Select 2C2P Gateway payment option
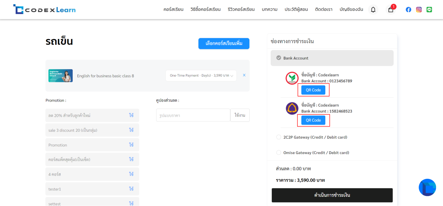Viewport: 443px width, 206px height. coord(279,137)
